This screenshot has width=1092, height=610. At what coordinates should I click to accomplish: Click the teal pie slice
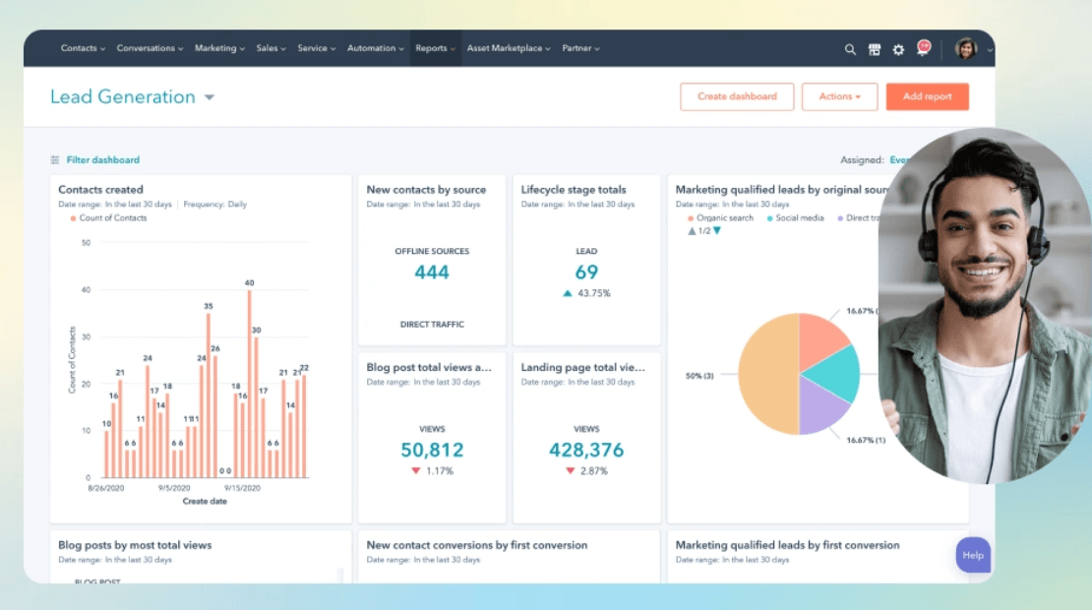pyautogui.click(x=835, y=374)
